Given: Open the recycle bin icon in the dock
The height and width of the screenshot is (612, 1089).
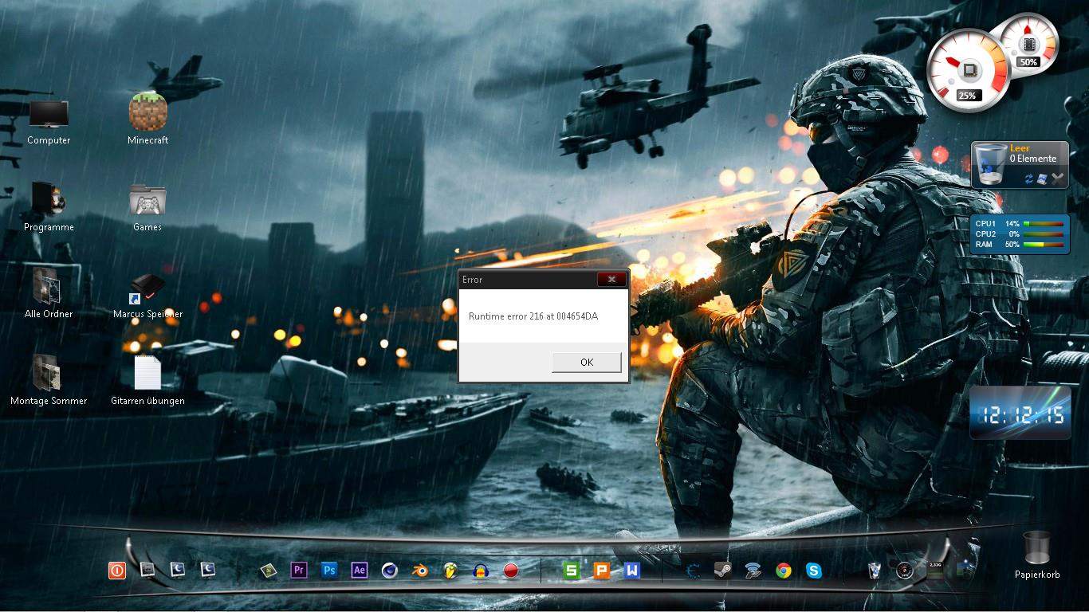Looking at the screenshot, I should (875, 570).
